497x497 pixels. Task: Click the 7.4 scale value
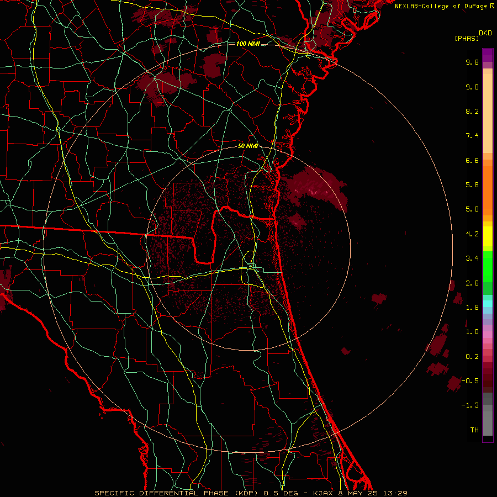click(472, 136)
